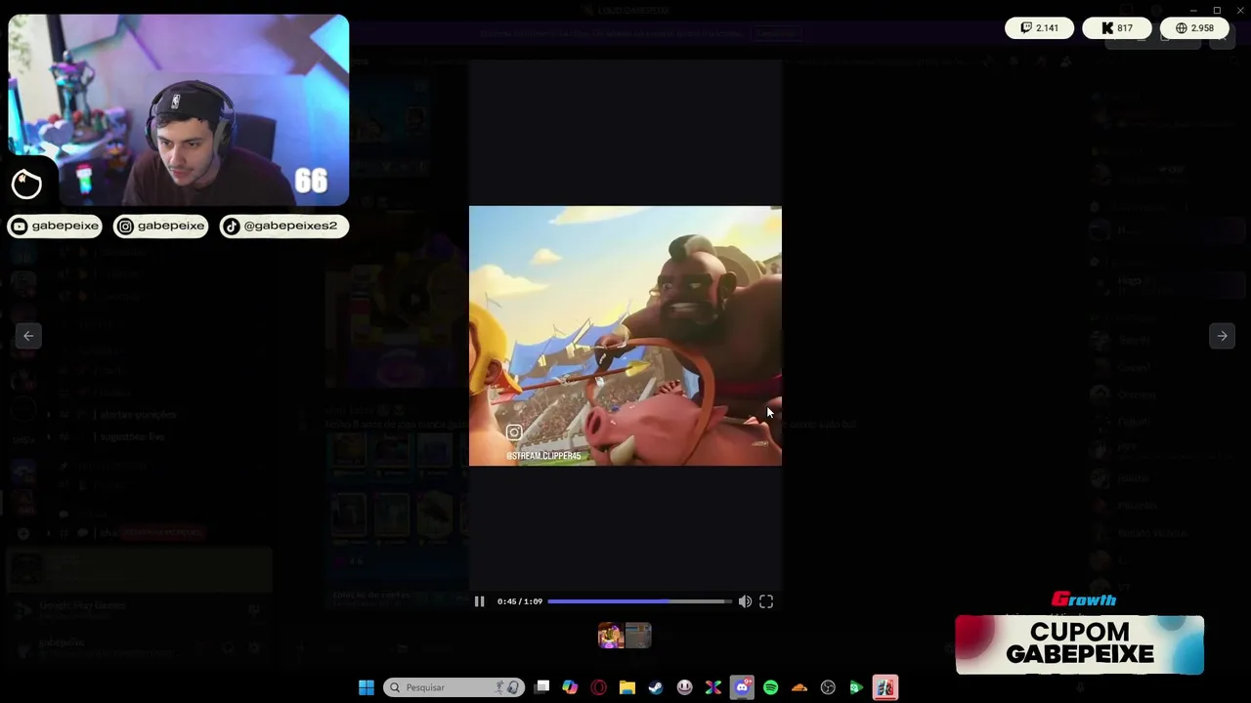
Task: Click the total viewer count 2.958
Action: (1194, 28)
